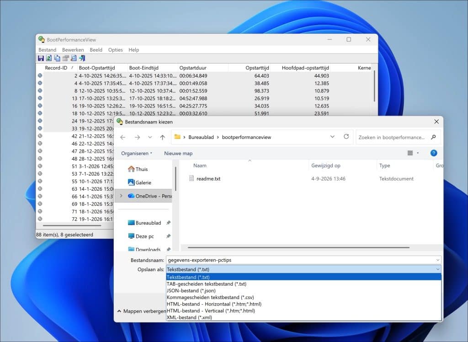Image resolution: width=468 pixels, height=342 pixels.
Task: Click the Find magnifier toolbar icon
Action: tap(74, 58)
